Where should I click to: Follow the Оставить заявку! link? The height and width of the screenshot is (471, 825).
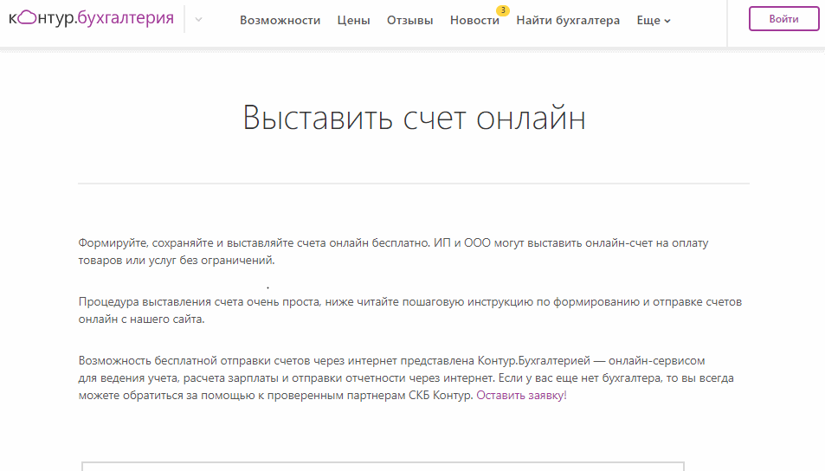(521, 395)
